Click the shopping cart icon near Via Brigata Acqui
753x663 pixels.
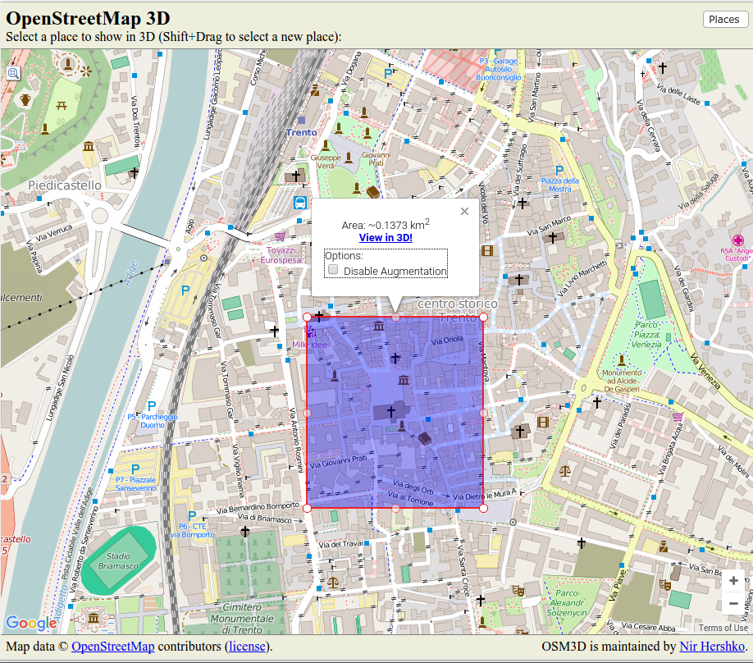[678, 417]
